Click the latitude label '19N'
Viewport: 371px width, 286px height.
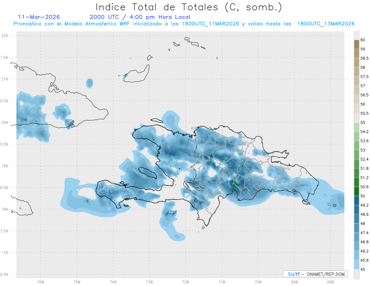(5, 166)
